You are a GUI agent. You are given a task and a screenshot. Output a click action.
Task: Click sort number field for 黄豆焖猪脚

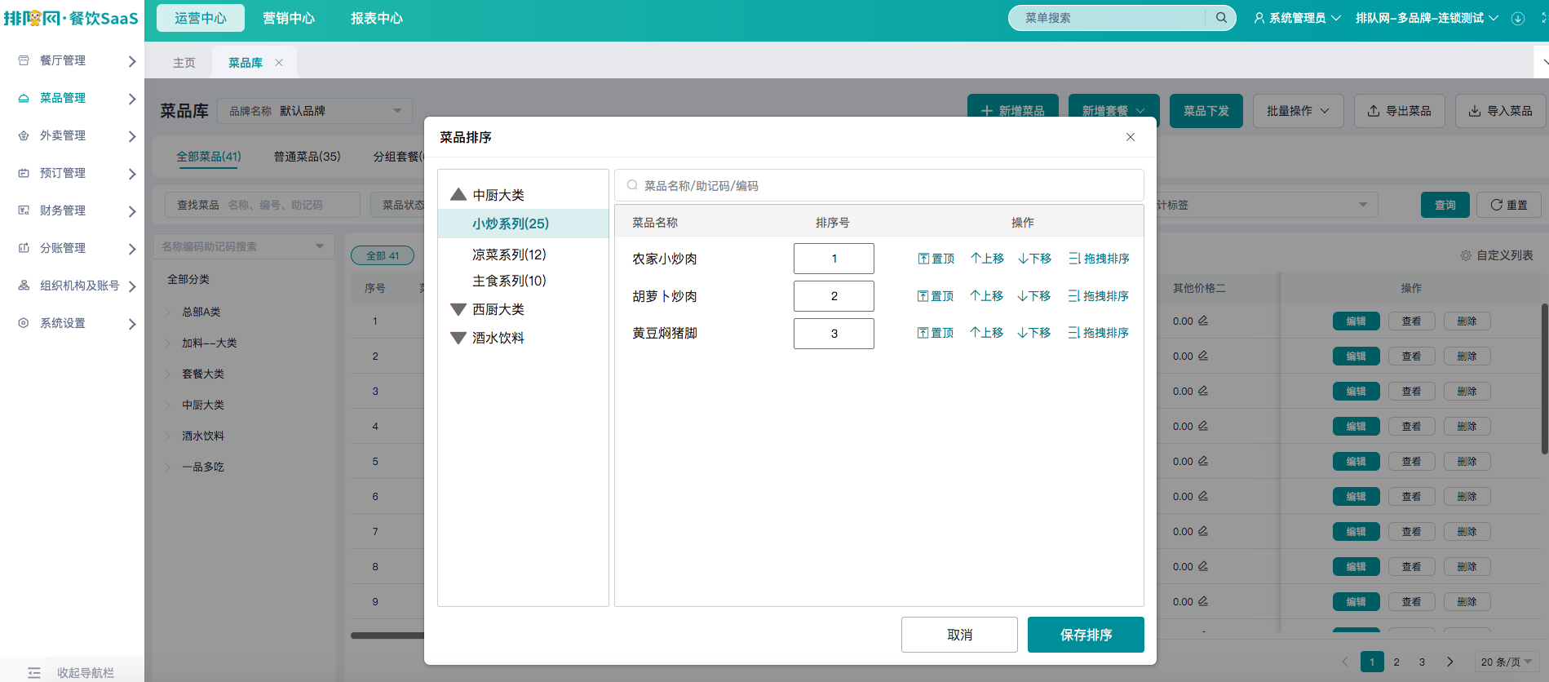click(834, 334)
